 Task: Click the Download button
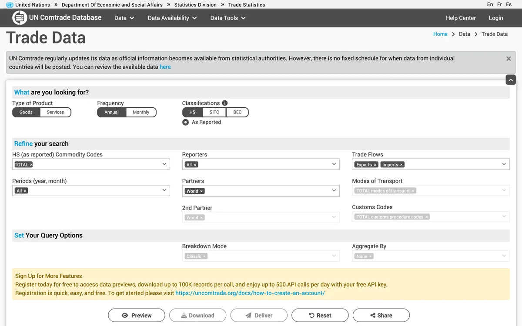(x=198, y=315)
